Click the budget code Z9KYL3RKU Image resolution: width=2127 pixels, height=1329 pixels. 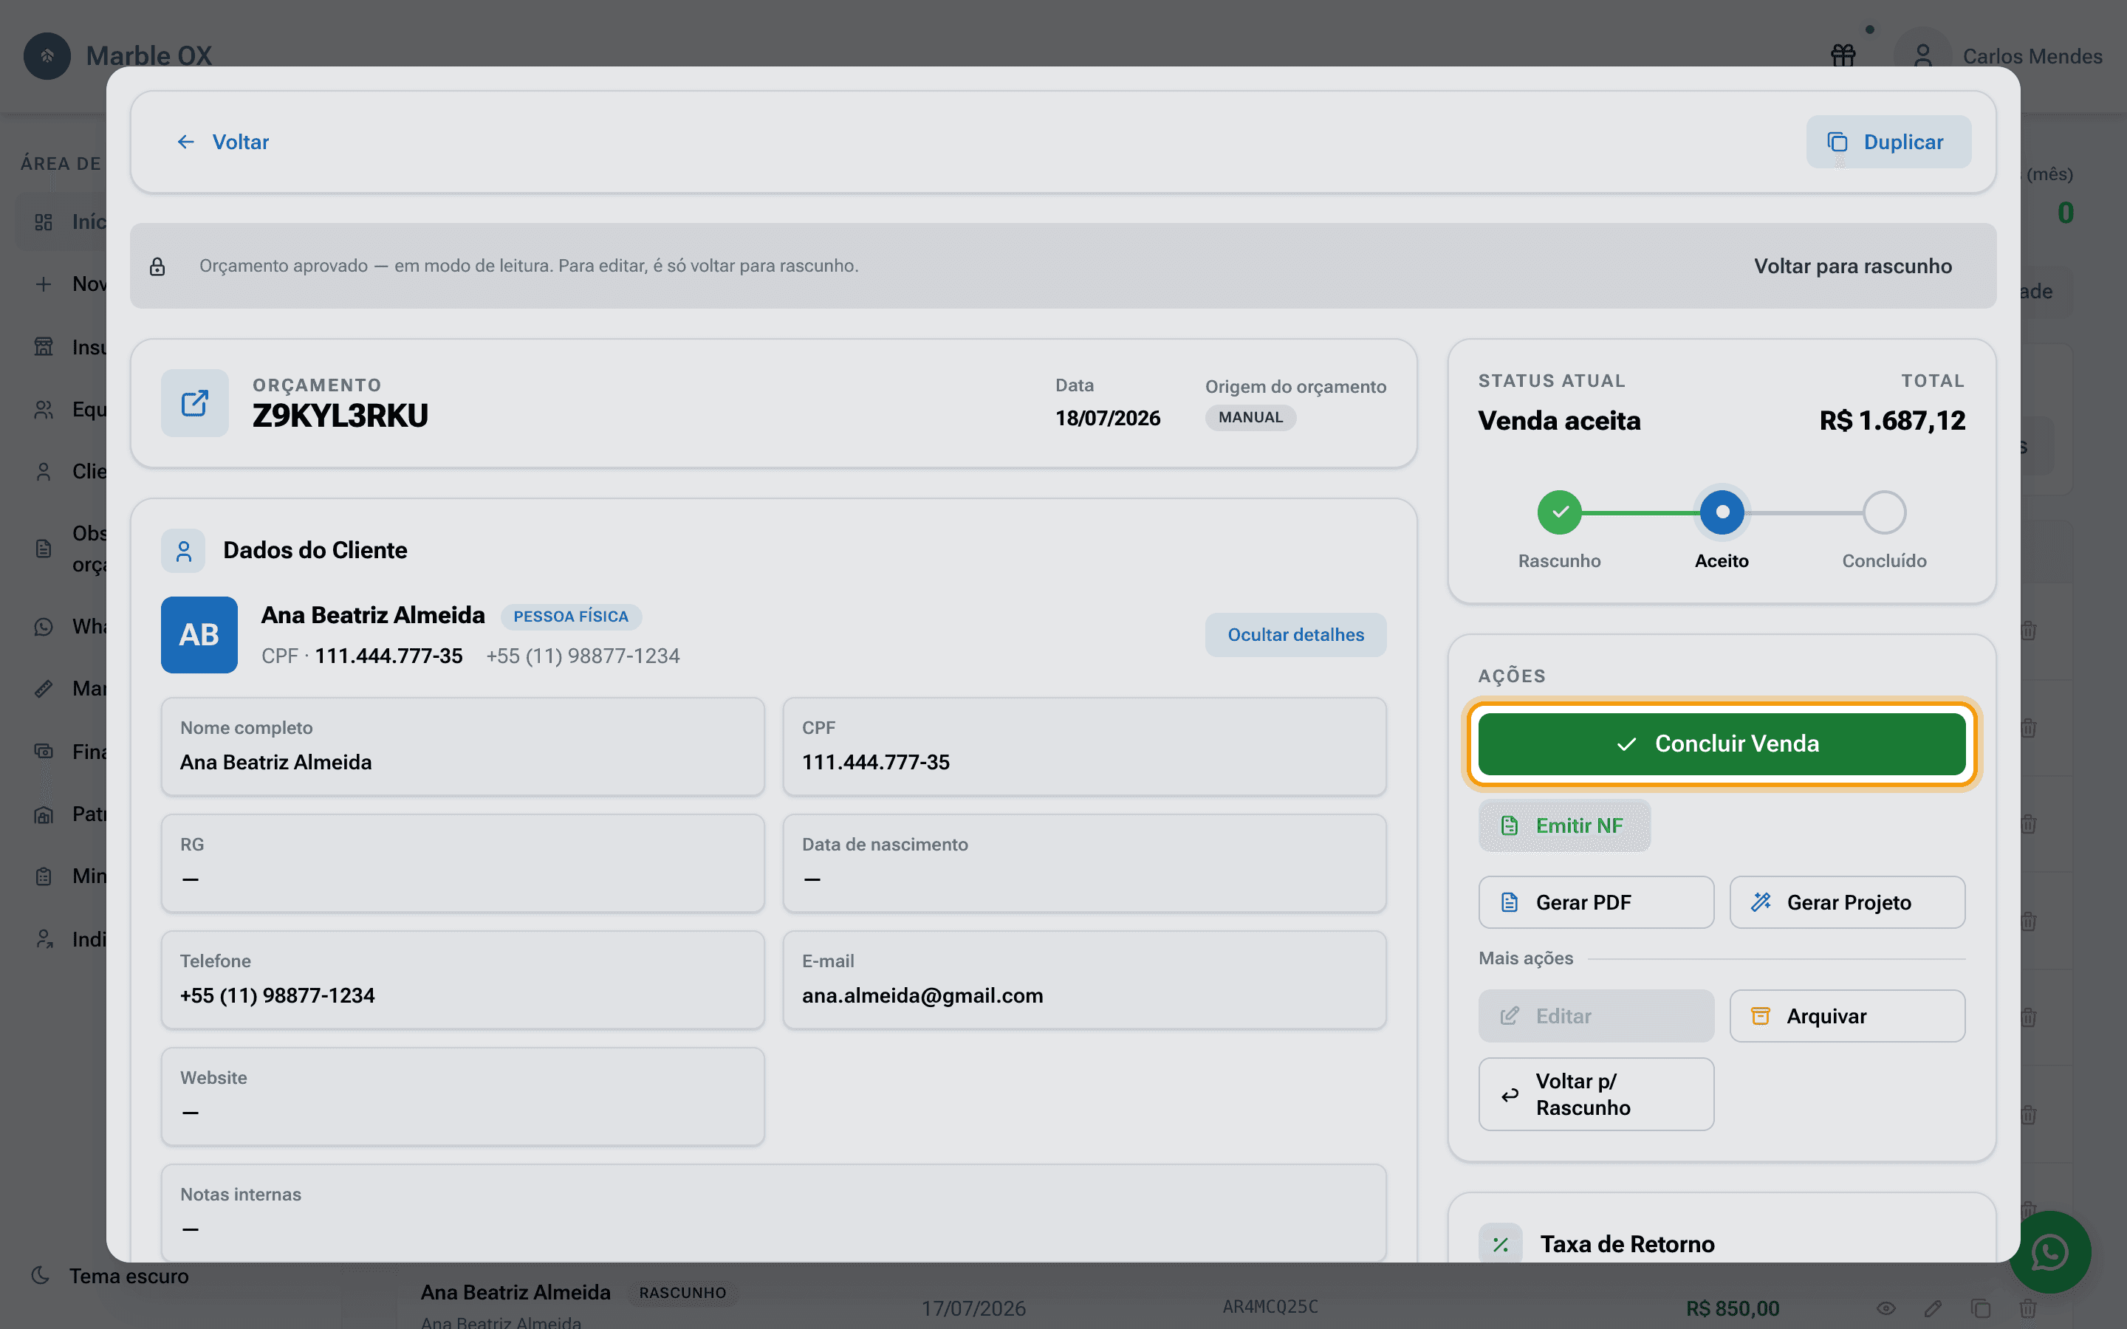click(340, 416)
